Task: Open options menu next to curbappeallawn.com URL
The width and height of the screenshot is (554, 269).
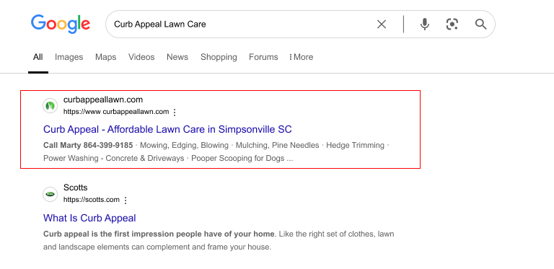Action: (174, 113)
